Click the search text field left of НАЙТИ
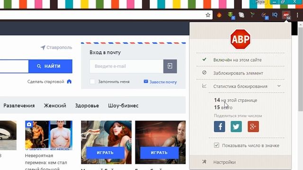This screenshot has width=303, height=170. [x=14, y=66]
